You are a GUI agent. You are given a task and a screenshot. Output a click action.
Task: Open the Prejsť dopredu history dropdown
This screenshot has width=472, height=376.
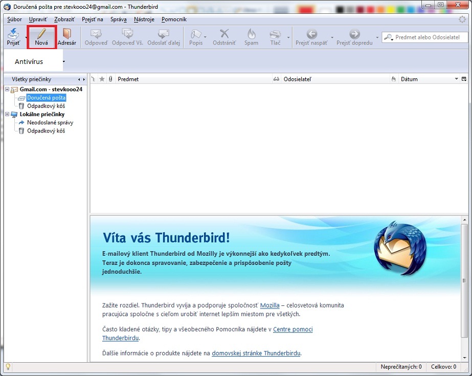click(x=377, y=37)
